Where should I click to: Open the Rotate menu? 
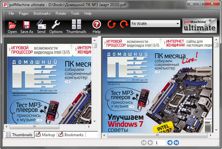(61, 14)
